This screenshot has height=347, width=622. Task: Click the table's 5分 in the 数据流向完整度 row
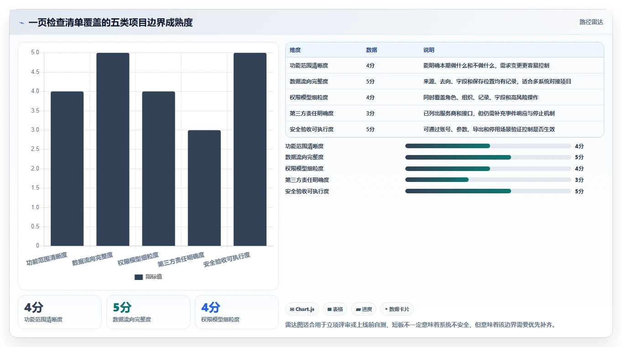[x=370, y=82]
